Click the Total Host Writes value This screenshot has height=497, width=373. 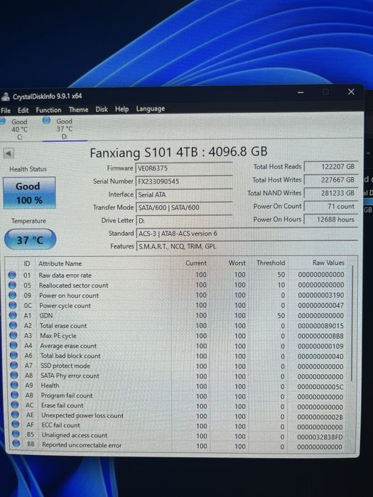tap(331, 180)
